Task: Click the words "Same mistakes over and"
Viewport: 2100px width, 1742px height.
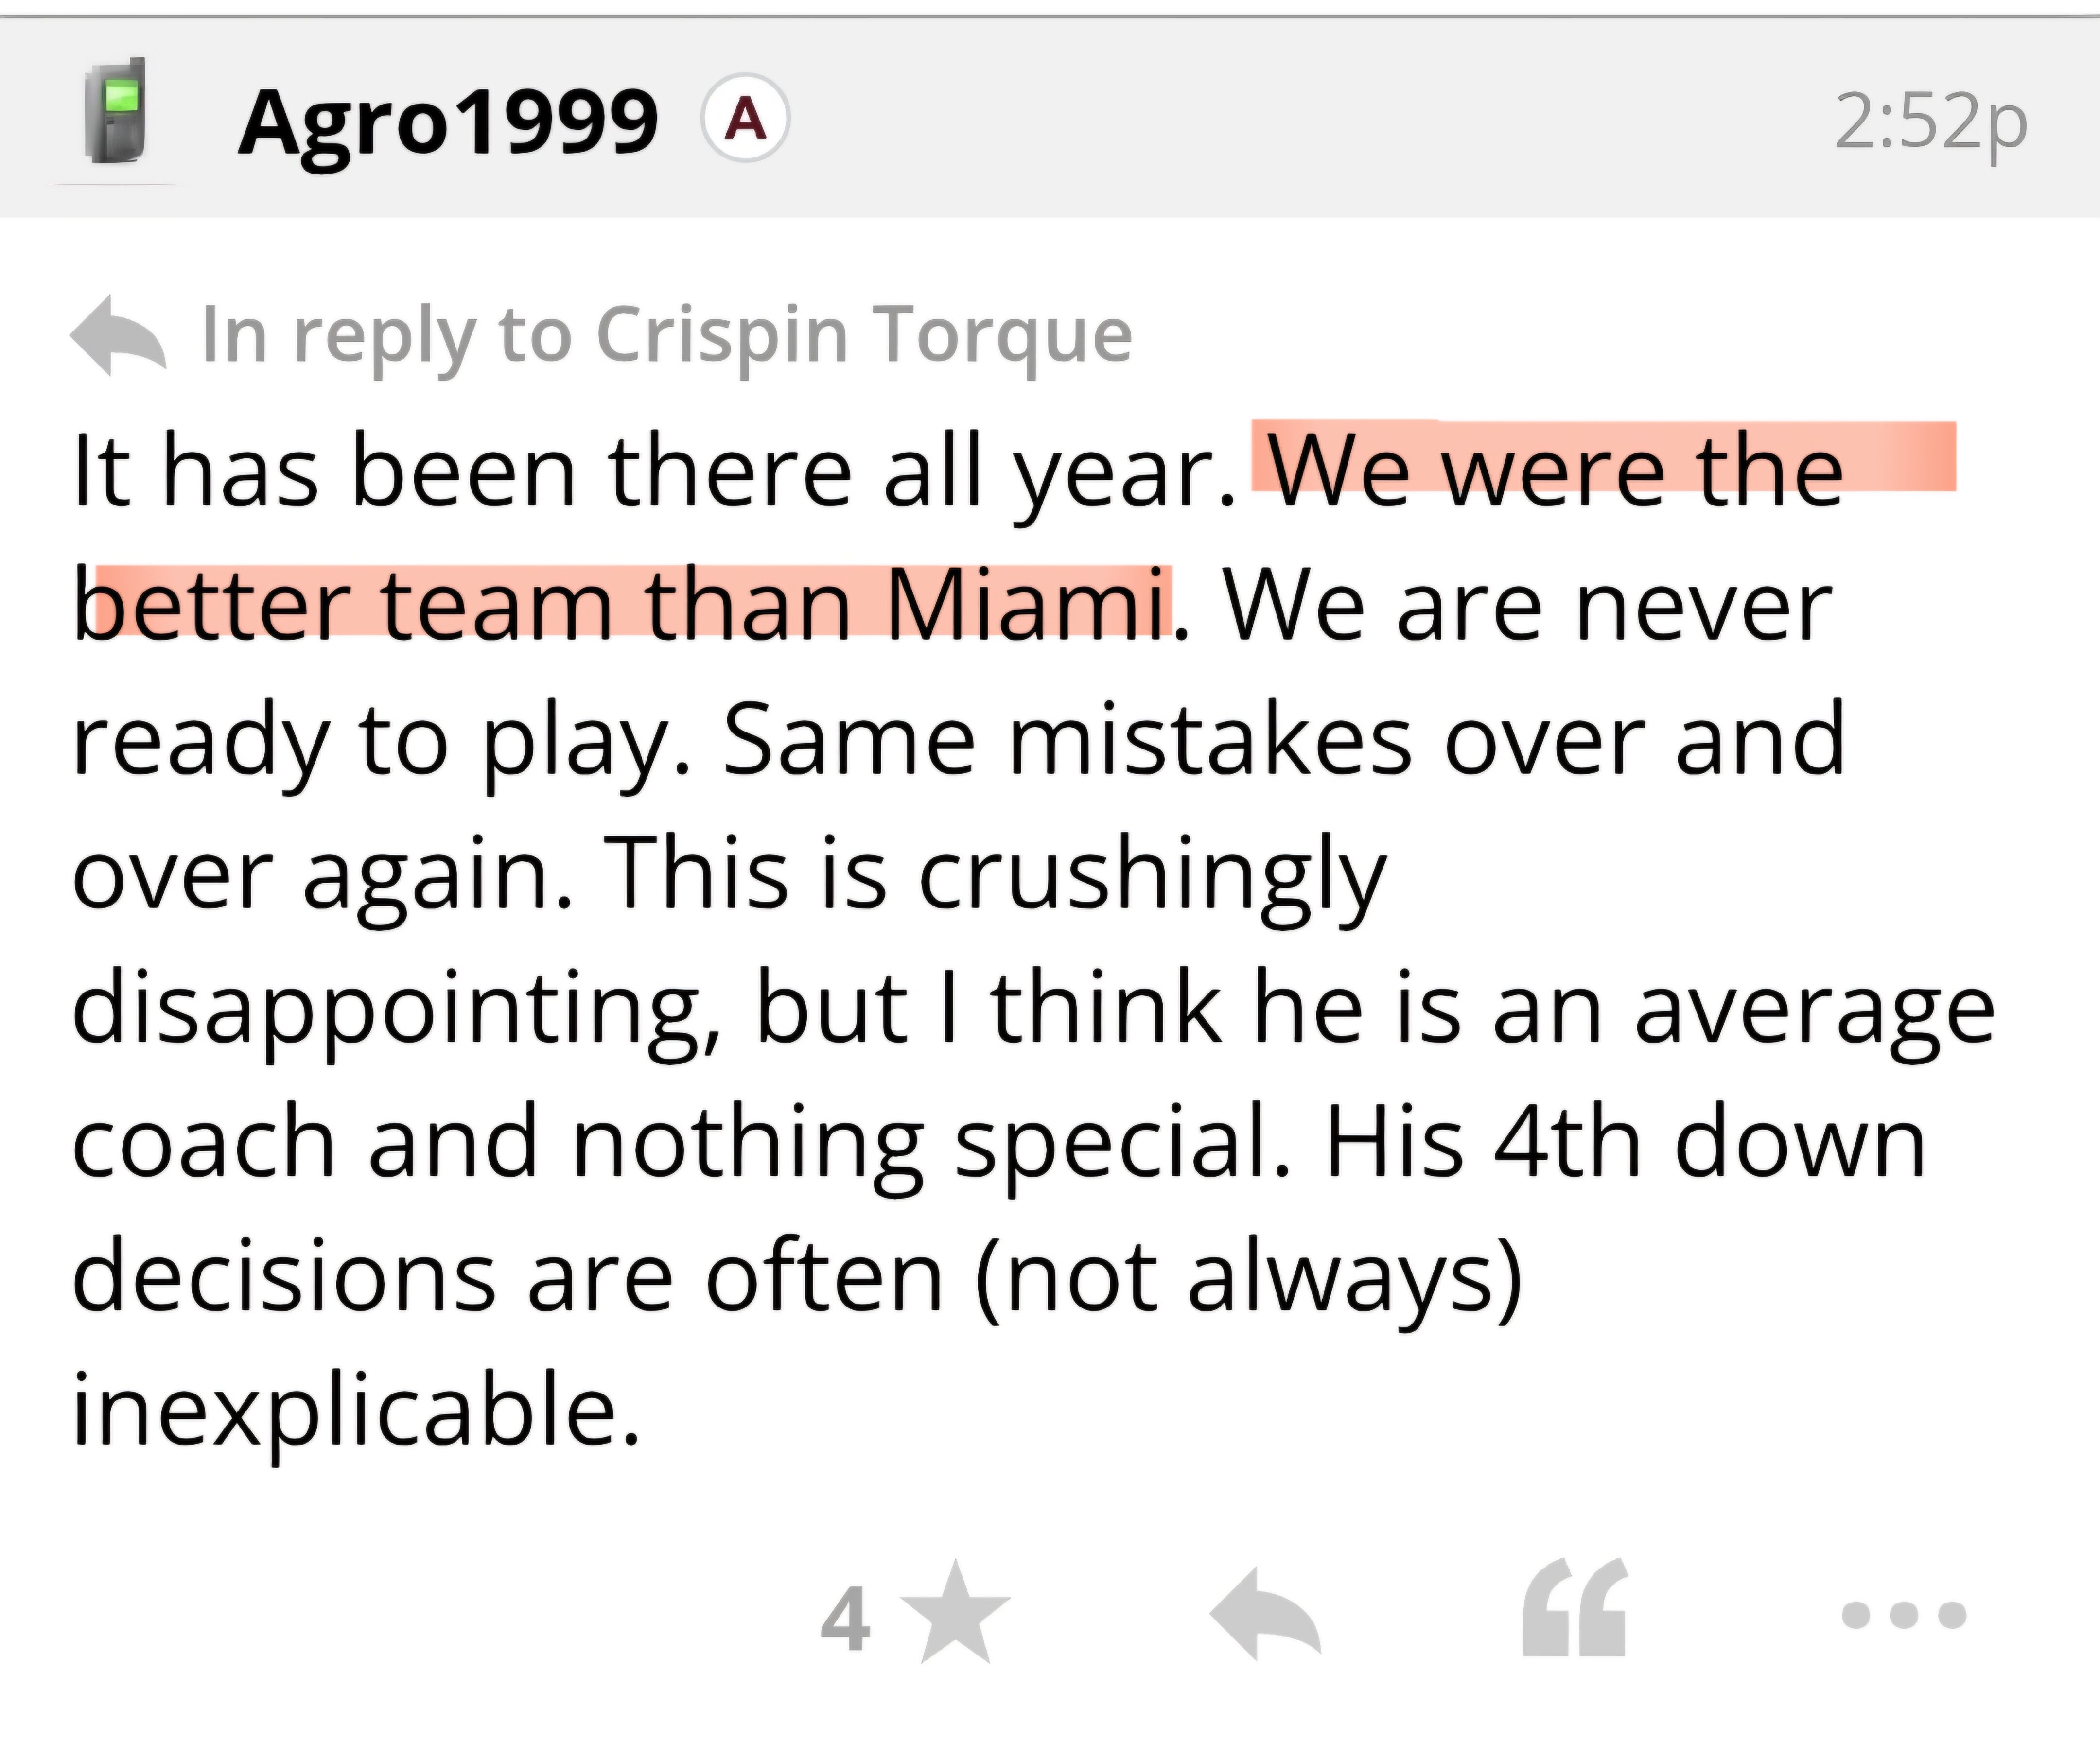Action: pyautogui.click(x=1284, y=740)
